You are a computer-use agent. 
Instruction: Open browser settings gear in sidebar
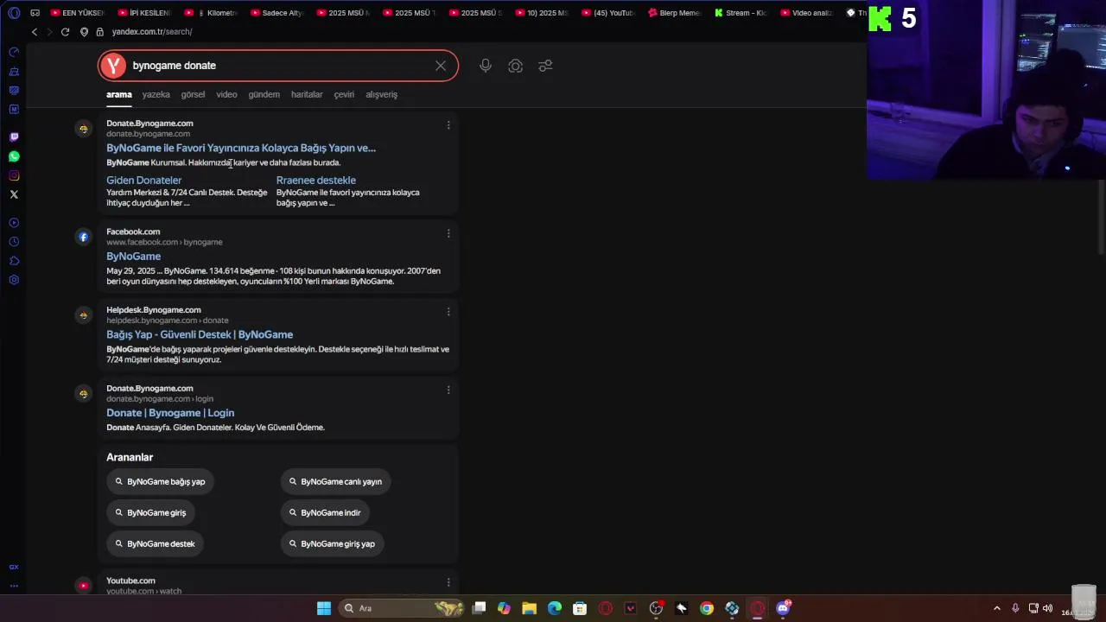click(x=14, y=280)
